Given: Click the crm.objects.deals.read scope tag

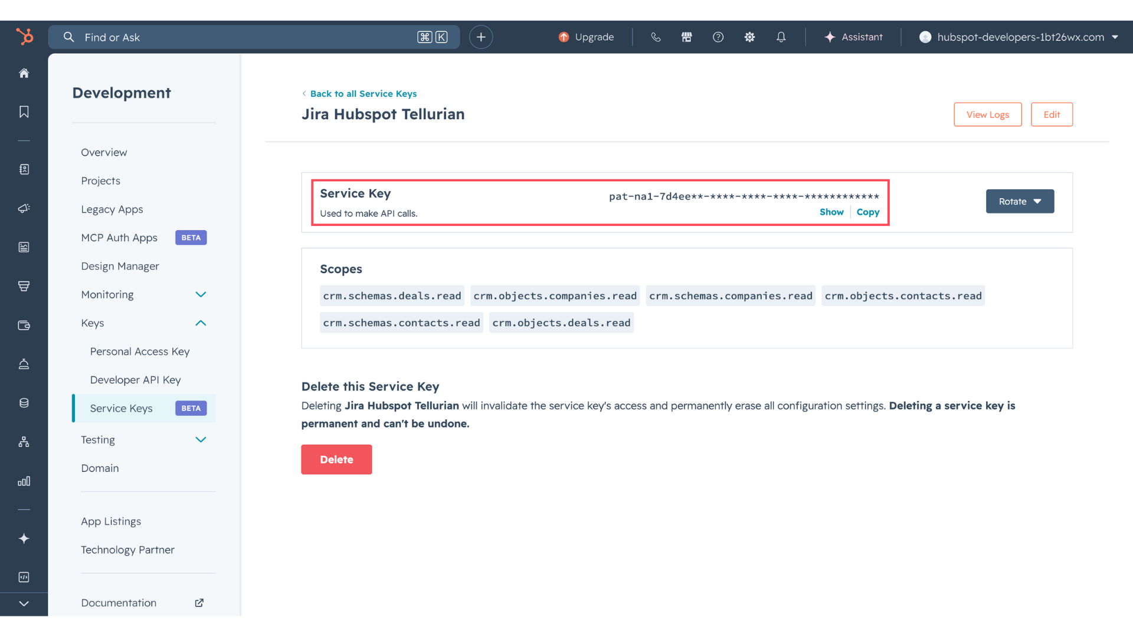Looking at the screenshot, I should [561, 323].
